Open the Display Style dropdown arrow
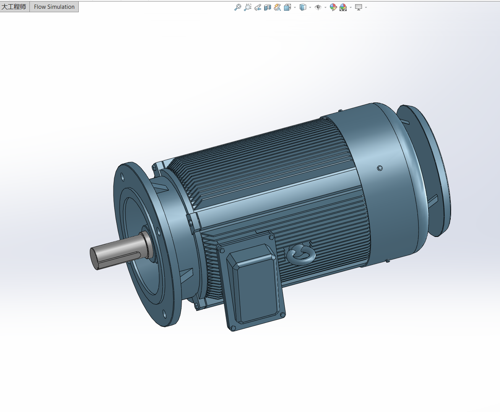The image size is (500, 412). coord(310,7)
